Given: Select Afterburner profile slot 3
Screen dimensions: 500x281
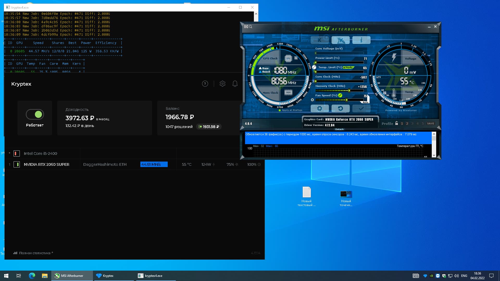Looking at the screenshot, I should click(412, 124).
